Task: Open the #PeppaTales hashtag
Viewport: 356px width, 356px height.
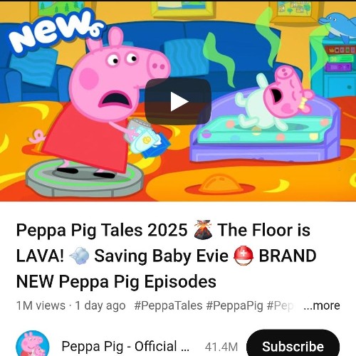Action: [x=168, y=305]
